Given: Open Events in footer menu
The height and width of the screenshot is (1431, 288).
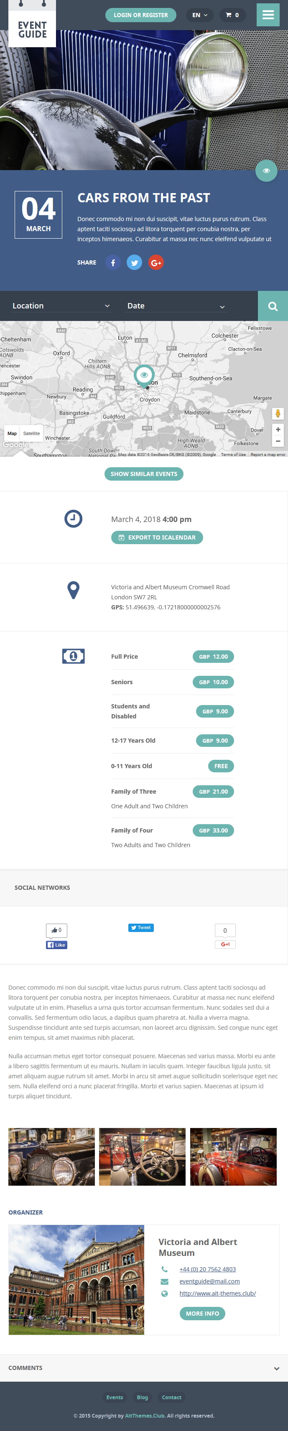Looking at the screenshot, I should (115, 1397).
